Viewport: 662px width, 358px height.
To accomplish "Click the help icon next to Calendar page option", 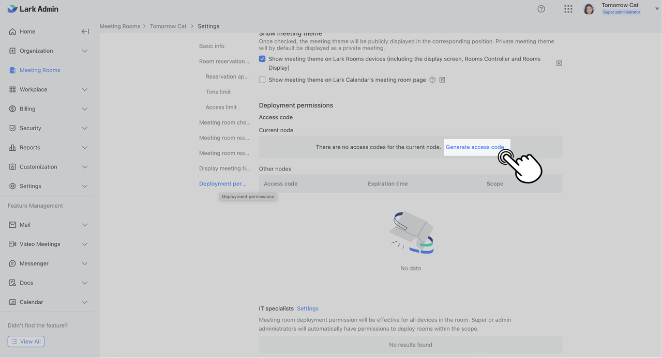I will coord(432,80).
